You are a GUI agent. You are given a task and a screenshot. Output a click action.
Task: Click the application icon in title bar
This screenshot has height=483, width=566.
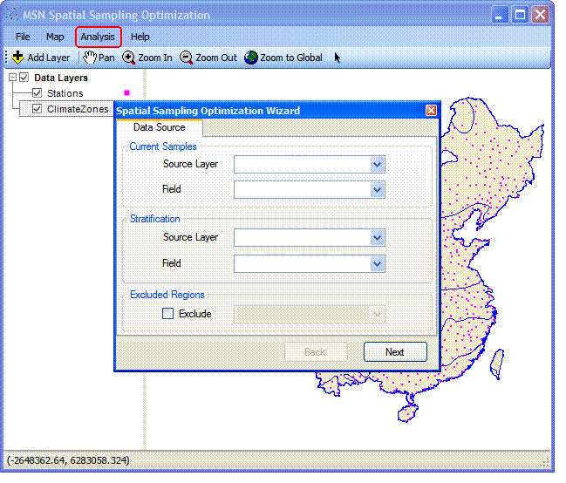12,15
